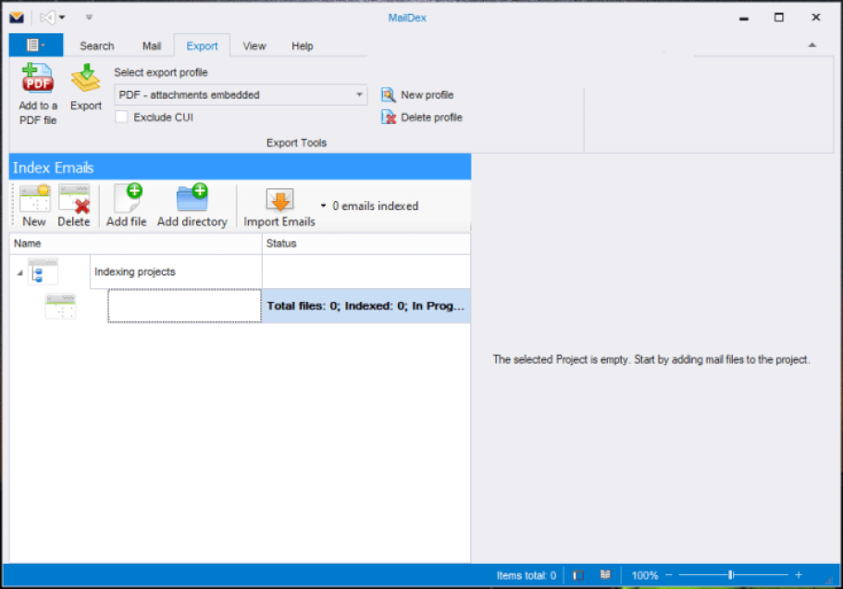Click the 0 emails indexed text
This screenshot has width=843, height=589.
coord(376,206)
